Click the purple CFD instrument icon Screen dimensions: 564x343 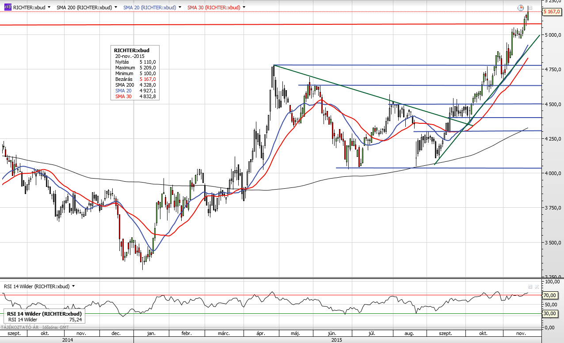(8, 8)
